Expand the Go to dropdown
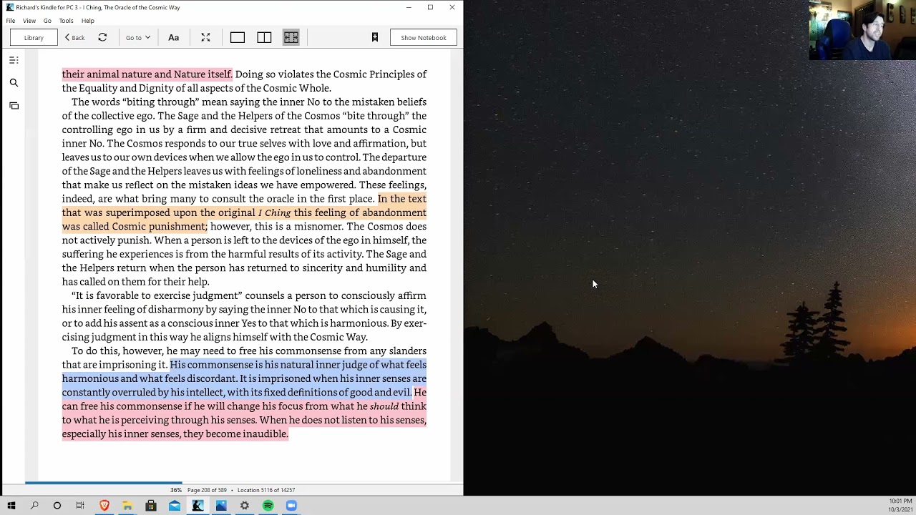Viewport: 916px width, 515px height. point(138,38)
